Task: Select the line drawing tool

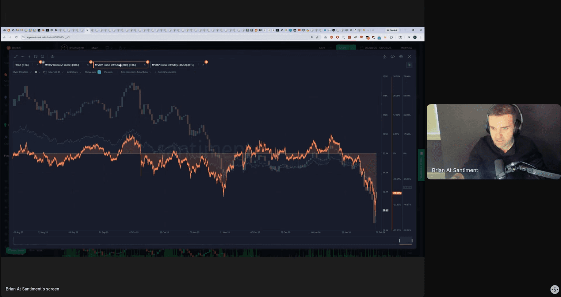Action: click(x=16, y=56)
